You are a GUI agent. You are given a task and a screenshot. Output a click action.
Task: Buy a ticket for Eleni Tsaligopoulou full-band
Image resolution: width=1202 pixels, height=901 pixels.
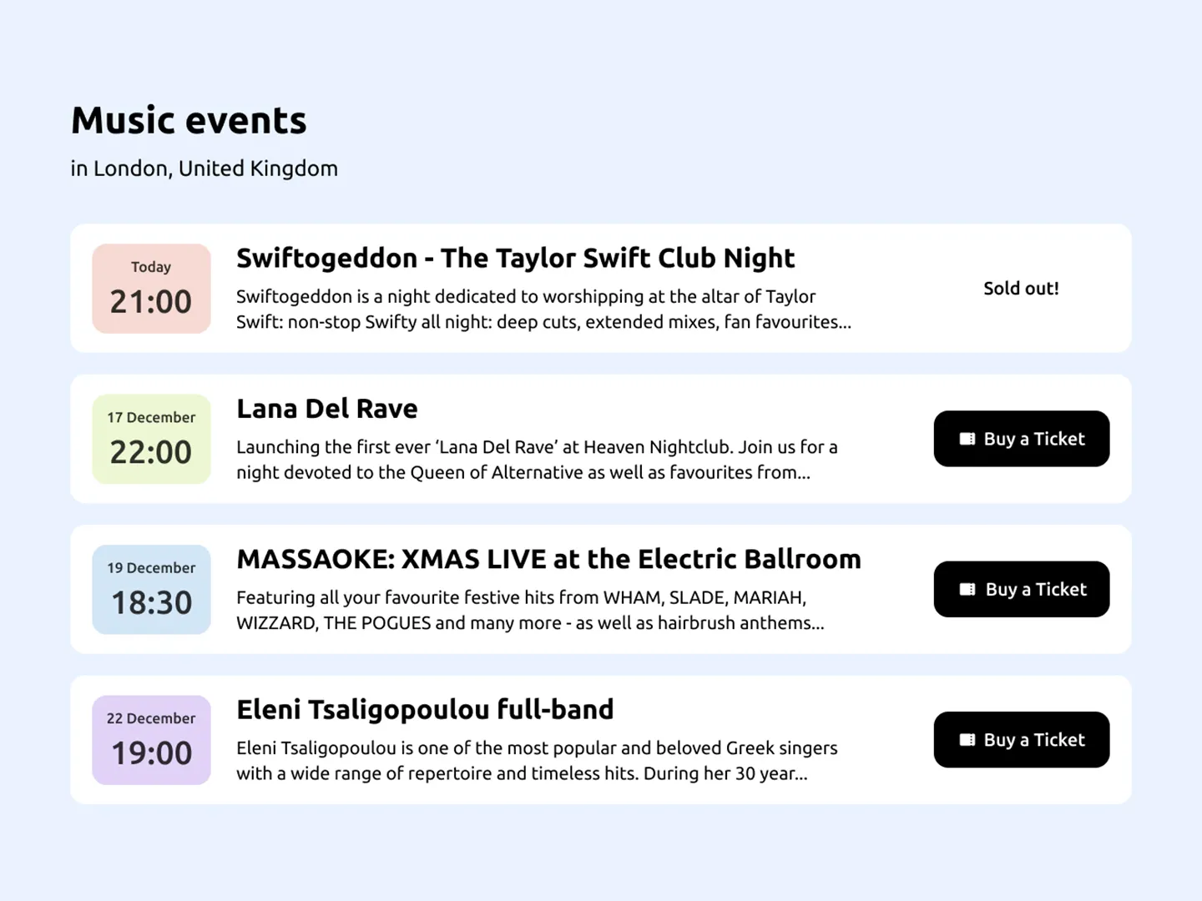(x=1021, y=739)
